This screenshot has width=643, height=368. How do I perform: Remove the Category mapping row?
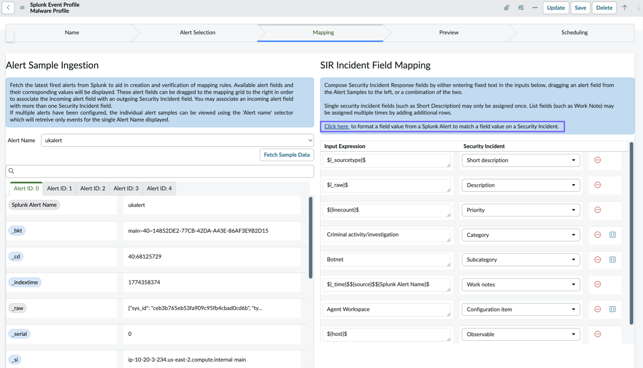click(x=598, y=235)
